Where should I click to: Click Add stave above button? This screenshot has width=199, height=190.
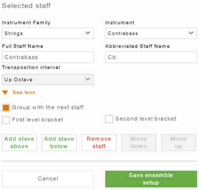point(19,142)
